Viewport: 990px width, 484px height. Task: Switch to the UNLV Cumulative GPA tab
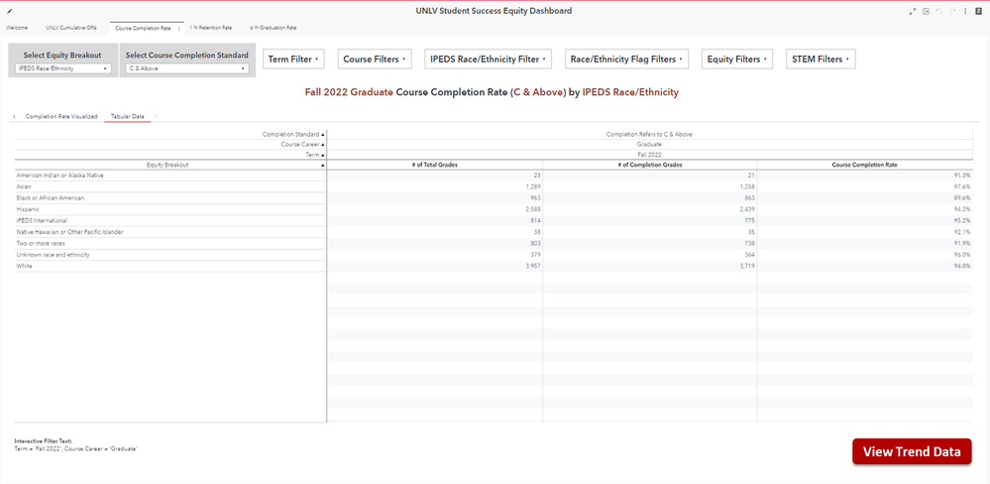70,29
